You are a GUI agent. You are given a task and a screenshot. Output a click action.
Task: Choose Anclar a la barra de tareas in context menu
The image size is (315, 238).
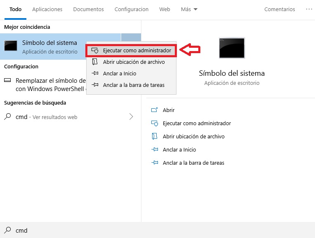tap(132, 85)
